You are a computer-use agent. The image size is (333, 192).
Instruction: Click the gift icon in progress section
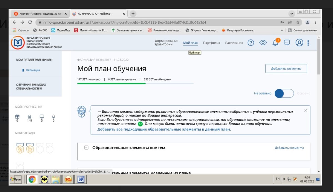click(x=17, y=117)
